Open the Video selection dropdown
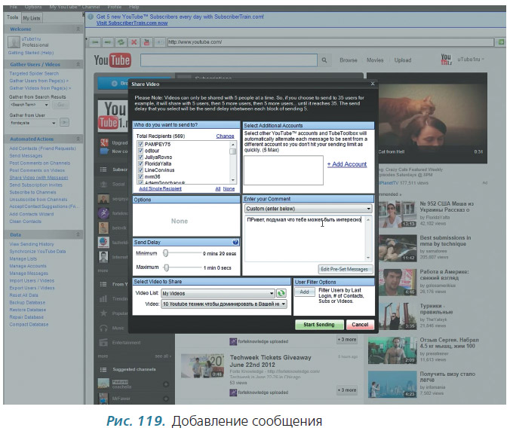510x431 pixels. pos(224,304)
